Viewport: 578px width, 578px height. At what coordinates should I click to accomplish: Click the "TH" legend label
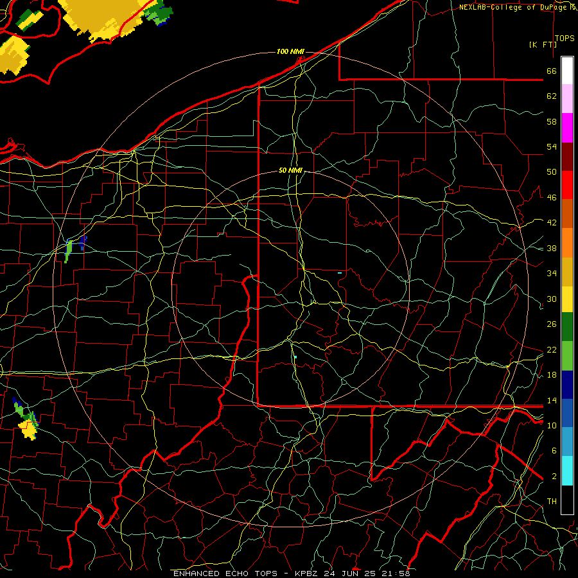pyautogui.click(x=552, y=501)
